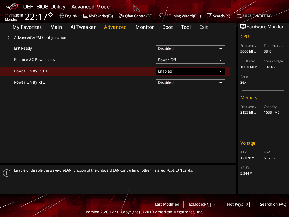Click Last Modified in the footer
Viewport: 289px width, 217px height.
pyautogui.click(x=167, y=205)
